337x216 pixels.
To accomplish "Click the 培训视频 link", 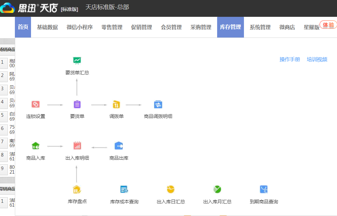I will (x=317, y=59).
